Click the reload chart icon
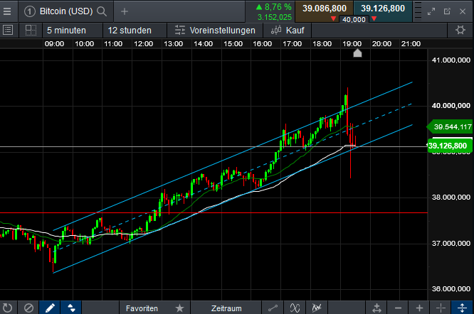The width and height of the screenshot is (474, 314). point(7,308)
